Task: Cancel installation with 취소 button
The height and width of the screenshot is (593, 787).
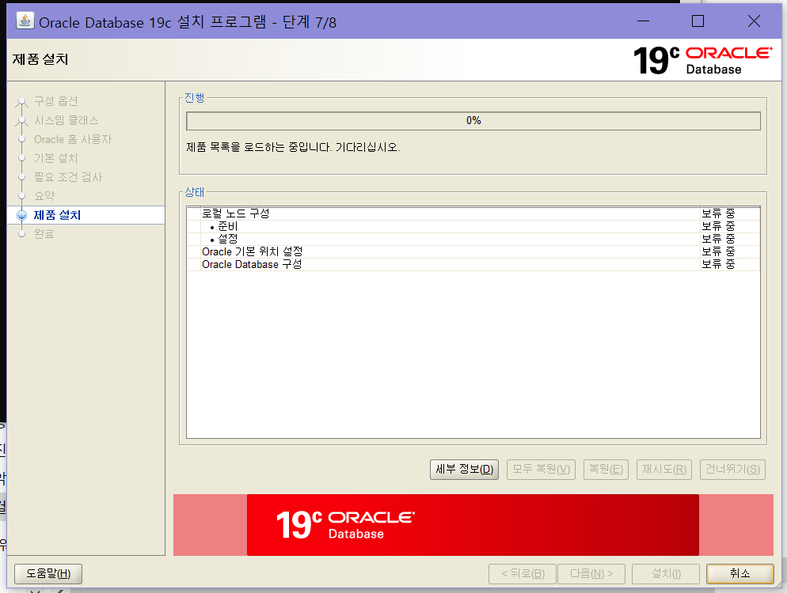Action: 739,574
